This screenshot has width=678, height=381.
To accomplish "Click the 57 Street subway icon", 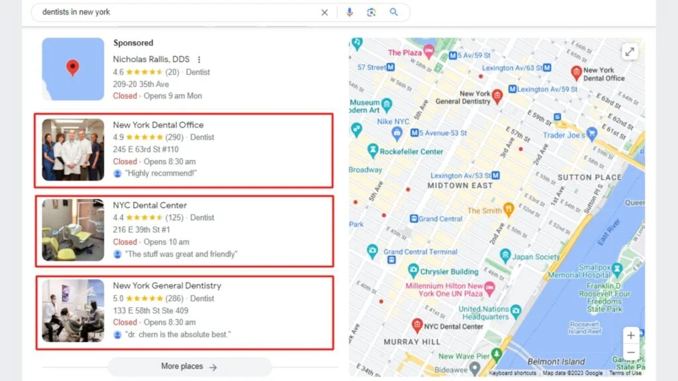I will coord(391,67).
